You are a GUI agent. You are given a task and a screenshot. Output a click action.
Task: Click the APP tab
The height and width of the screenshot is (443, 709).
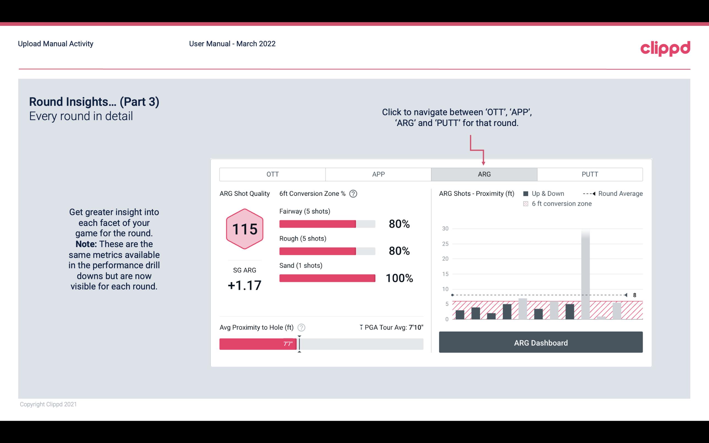378,174
